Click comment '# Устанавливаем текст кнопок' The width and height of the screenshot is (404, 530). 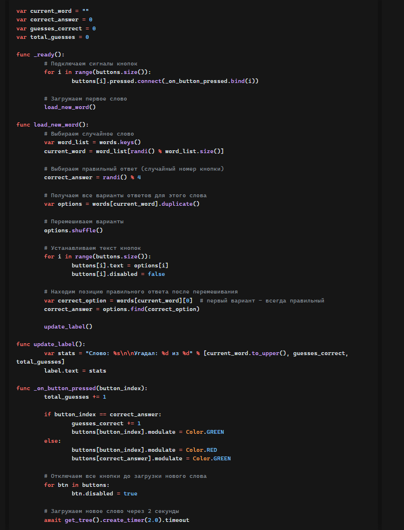point(92,248)
